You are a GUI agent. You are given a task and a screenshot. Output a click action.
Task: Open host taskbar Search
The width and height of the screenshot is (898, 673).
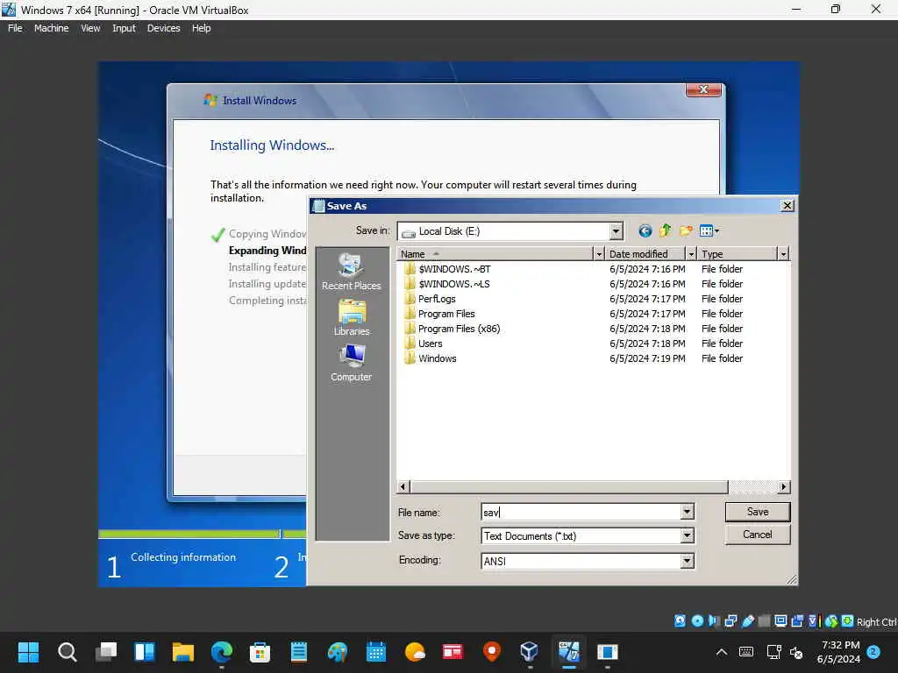pos(67,652)
